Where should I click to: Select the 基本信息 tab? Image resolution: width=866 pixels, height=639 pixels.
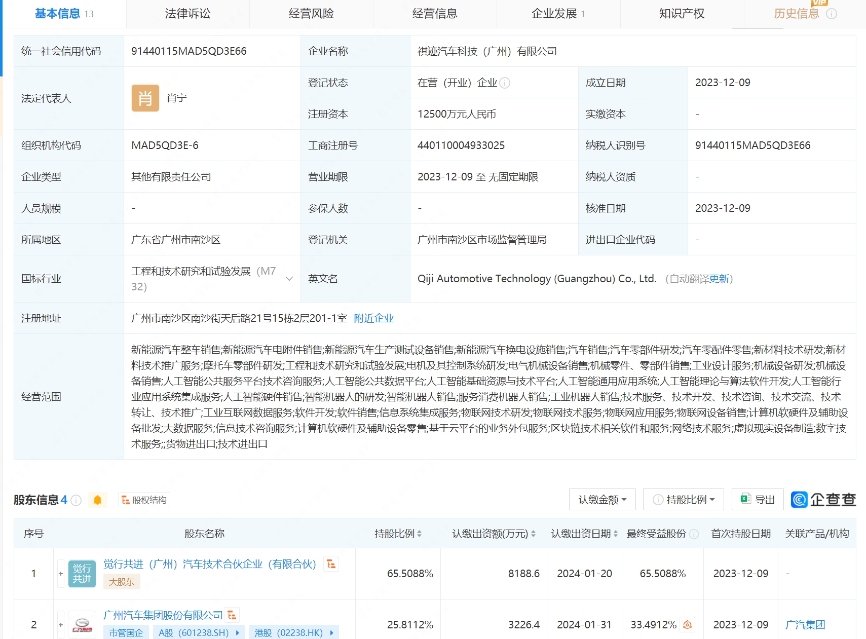(x=64, y=14)
